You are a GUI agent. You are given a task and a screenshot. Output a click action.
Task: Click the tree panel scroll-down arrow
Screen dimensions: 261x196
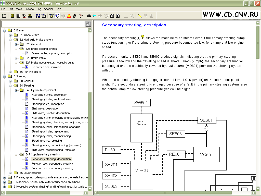(90, 189)
